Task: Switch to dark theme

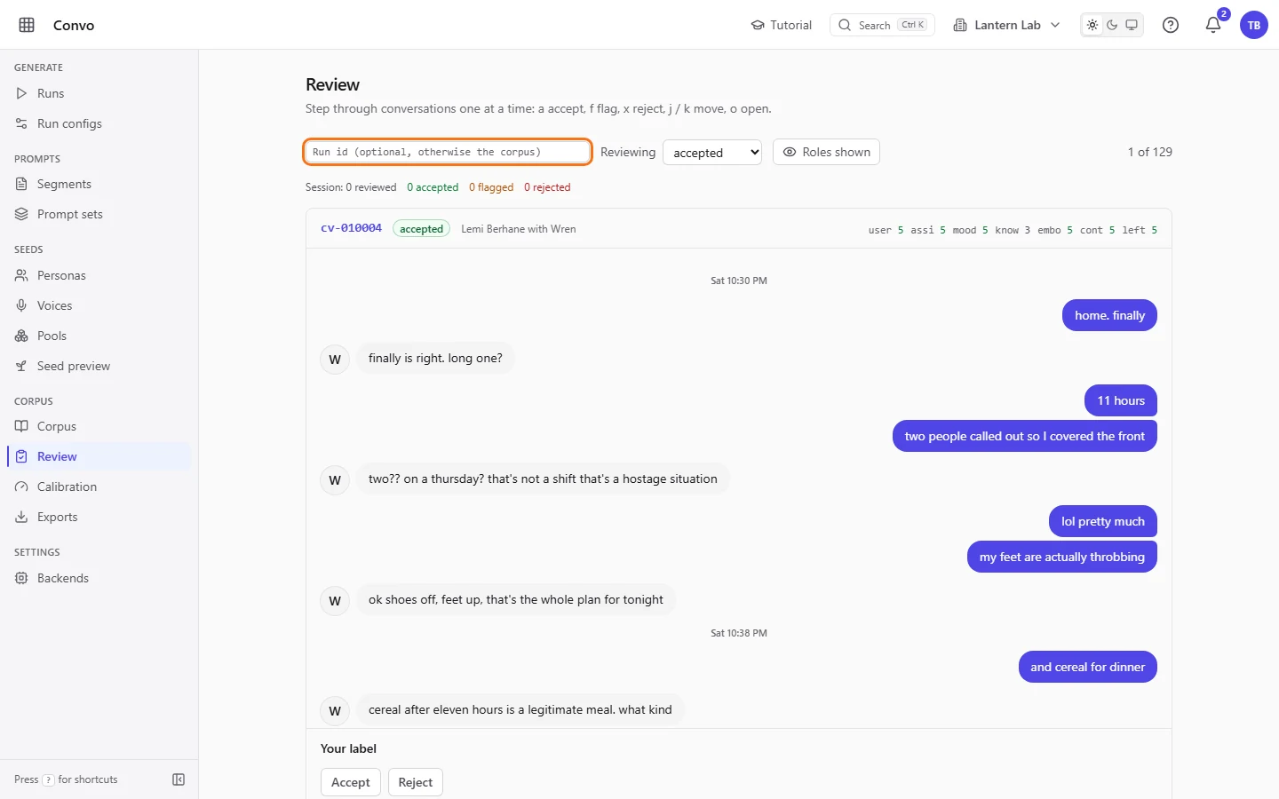Action: point(1112,25)
